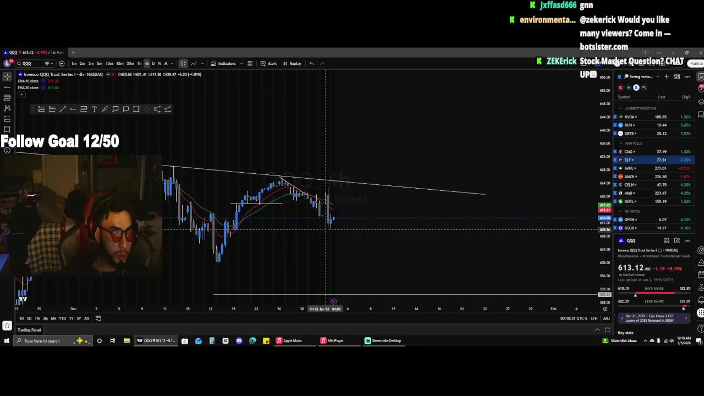The image size is (704, 396).
Task: Select AMZN in the watchlist
Action: pos(654,177)
